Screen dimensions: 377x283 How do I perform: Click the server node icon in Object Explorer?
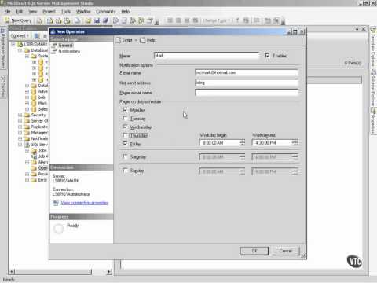coord(20,44)
